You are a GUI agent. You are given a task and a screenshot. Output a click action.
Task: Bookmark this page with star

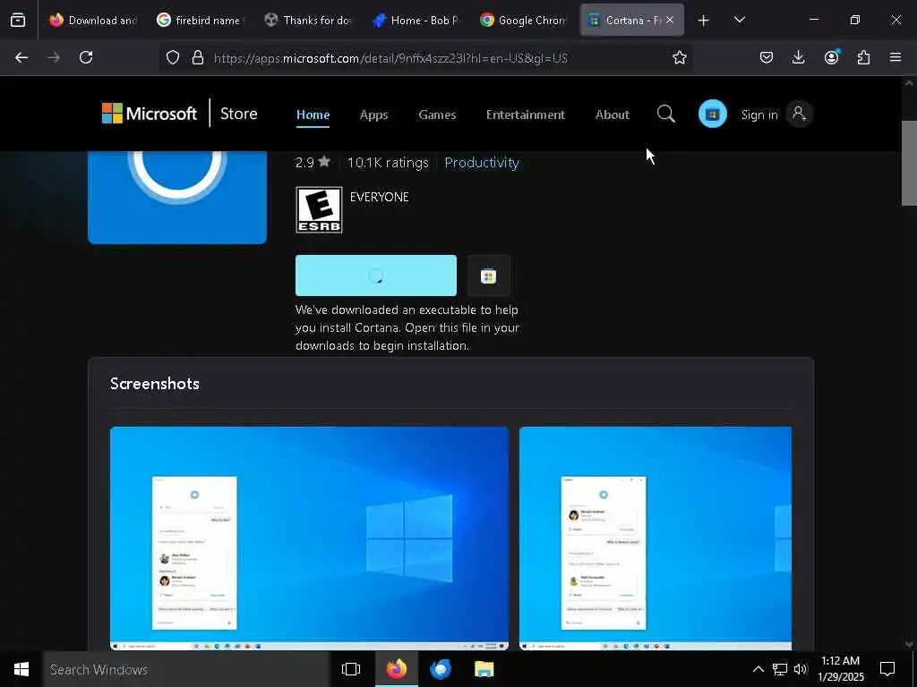pos(679,57)
